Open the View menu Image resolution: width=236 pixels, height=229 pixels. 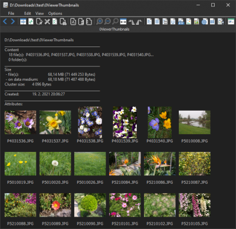[40, 14]
